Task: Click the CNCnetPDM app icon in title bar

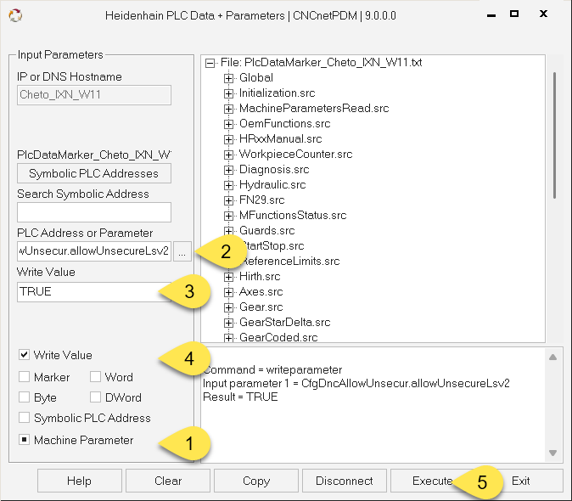Action: coord(14,15)
